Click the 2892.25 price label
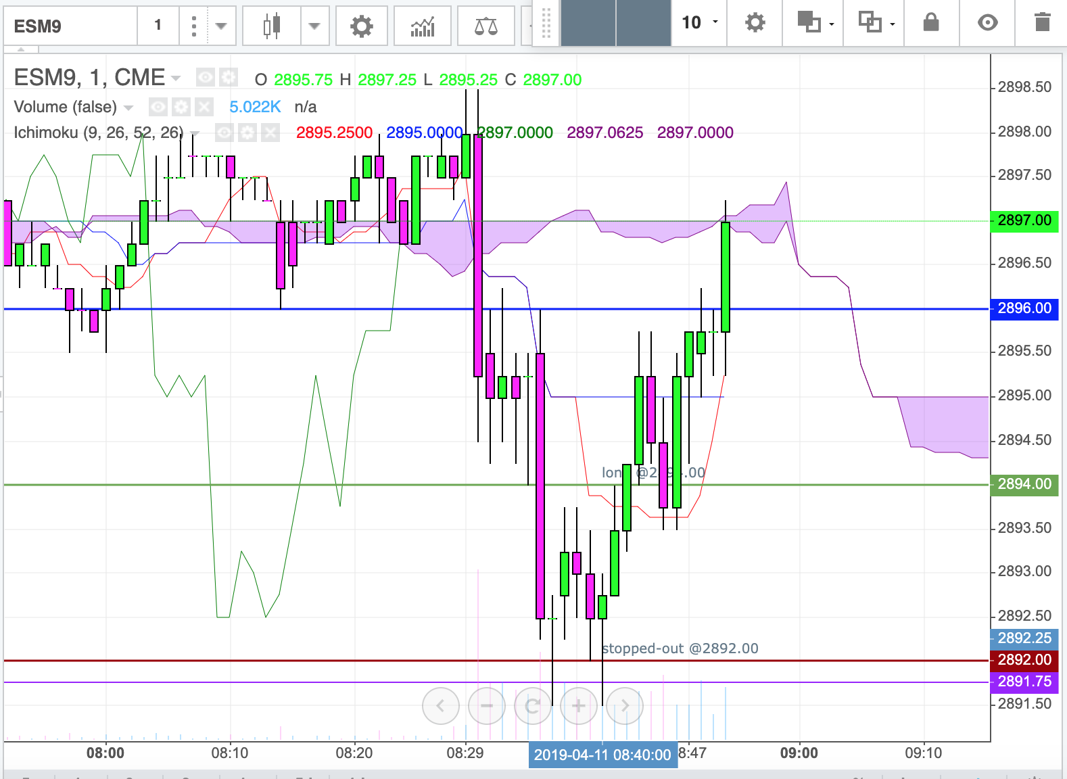 pos(1024,638)
